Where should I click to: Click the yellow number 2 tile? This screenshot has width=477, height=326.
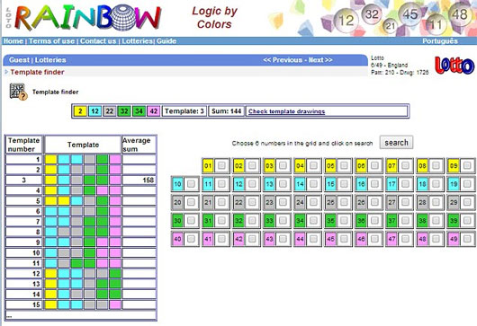point(80,111)
